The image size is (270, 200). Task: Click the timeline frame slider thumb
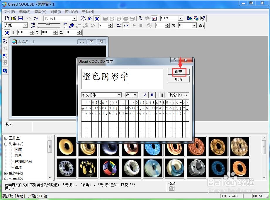(48, 24)
